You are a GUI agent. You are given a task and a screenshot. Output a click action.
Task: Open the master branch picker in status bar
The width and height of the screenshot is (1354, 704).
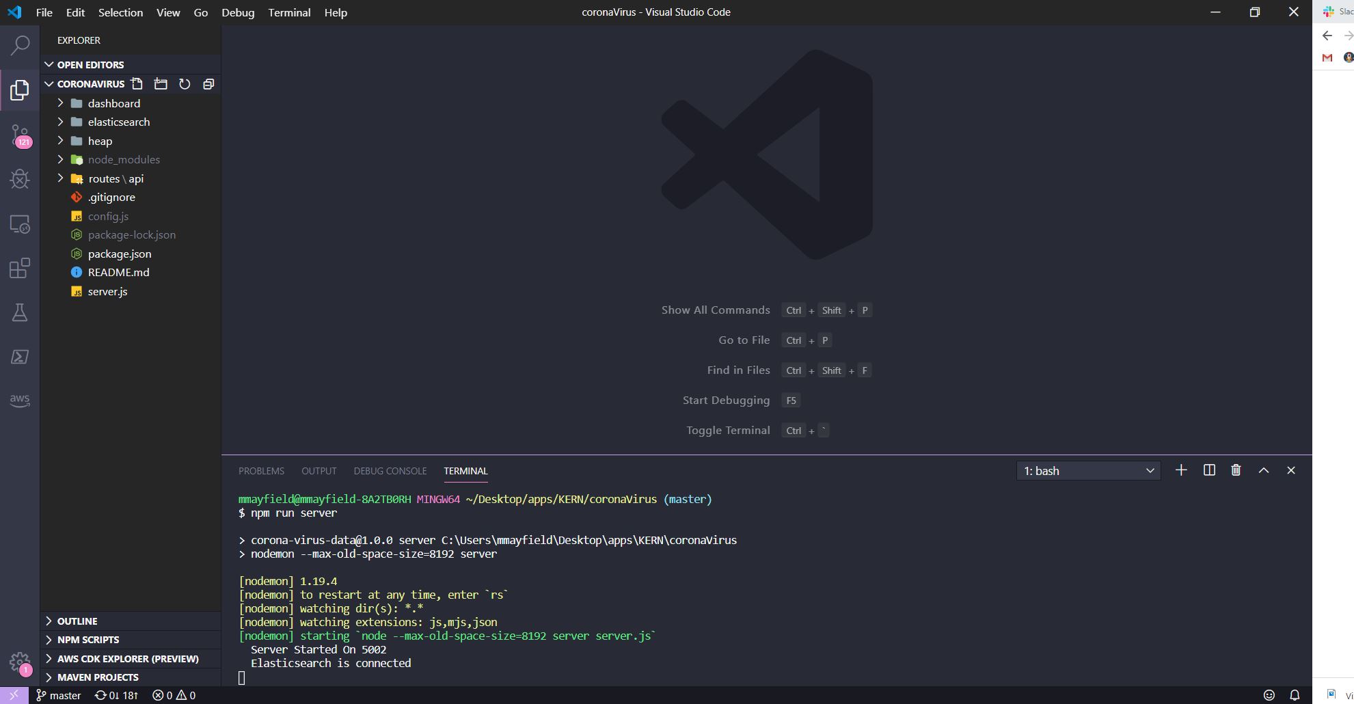(59, 695)
